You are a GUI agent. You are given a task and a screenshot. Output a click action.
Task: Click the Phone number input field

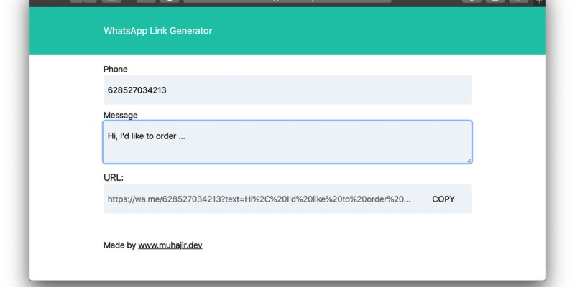[287, 90]
